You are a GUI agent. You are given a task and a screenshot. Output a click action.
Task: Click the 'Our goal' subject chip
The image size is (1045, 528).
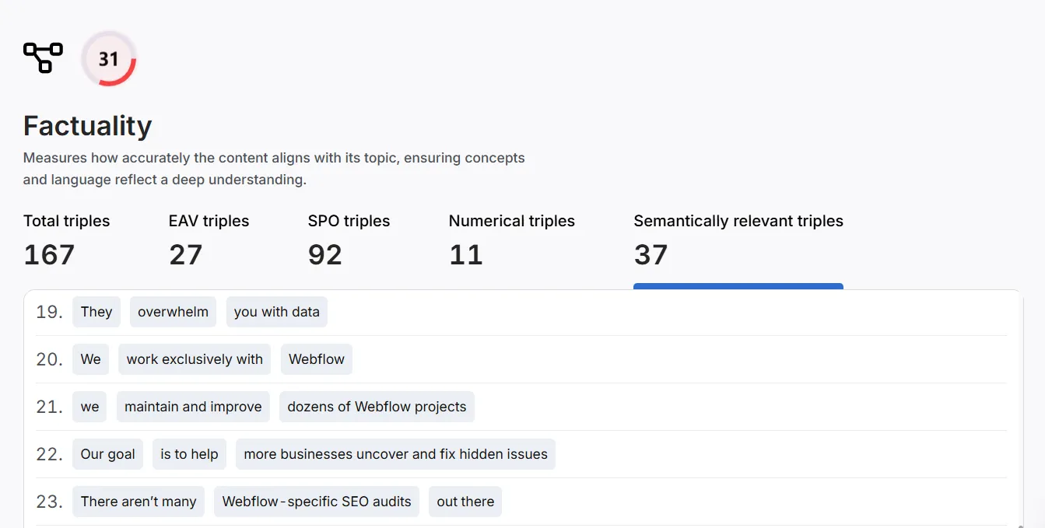[107, 454]
